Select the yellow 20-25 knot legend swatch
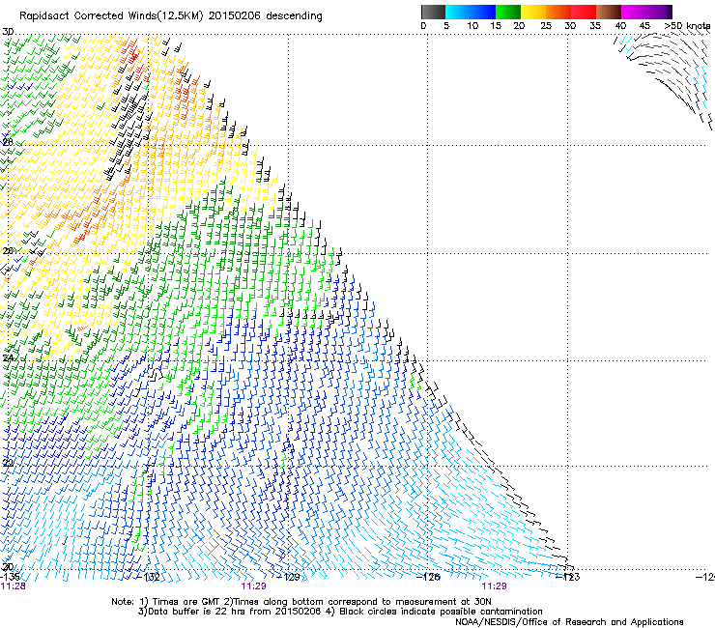 [x=533, y=12]
